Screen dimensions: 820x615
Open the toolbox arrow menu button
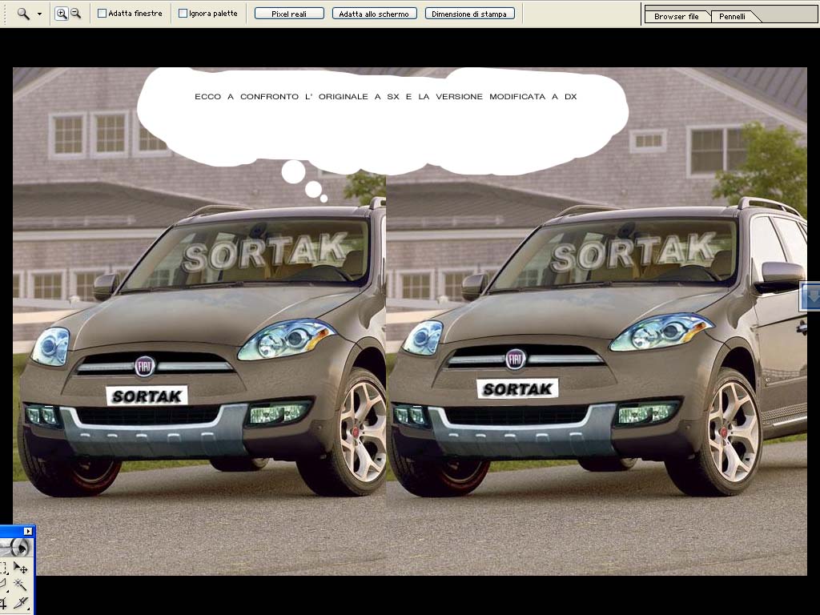click(x=28, y=532)
